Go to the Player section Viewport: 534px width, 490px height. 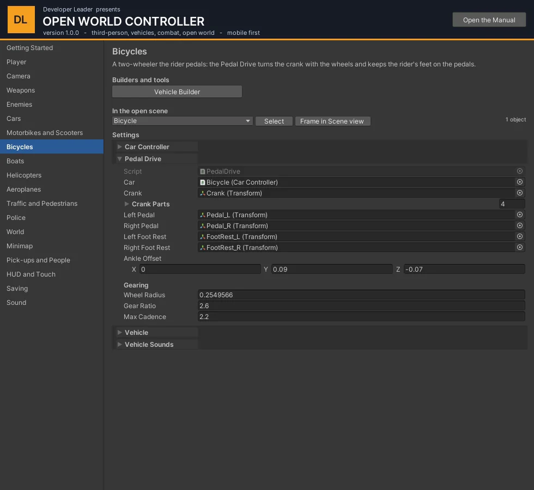[52, 62]
